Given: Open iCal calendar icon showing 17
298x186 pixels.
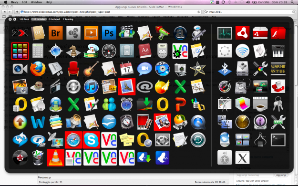Looking at the screenshot, I should tap(127, 69).
